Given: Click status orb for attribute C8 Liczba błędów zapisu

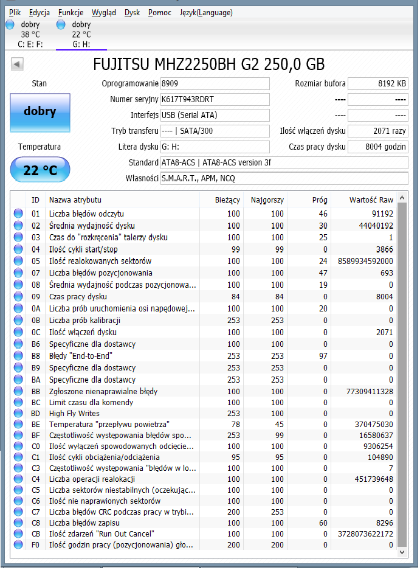Looking at the screenshot, I should click(x=18, y=523).
